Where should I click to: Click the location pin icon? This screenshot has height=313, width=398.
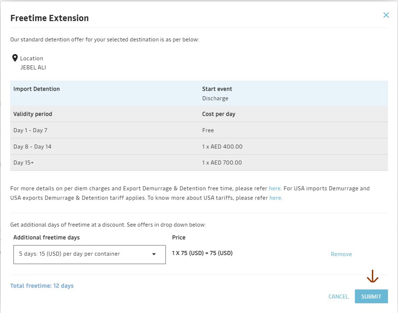click(15, 58)
